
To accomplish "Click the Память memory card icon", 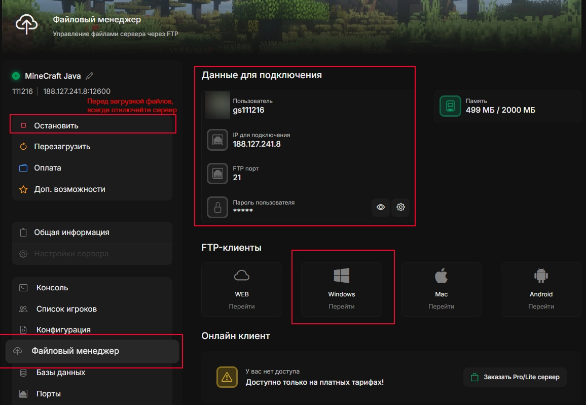I will point(450,107).
